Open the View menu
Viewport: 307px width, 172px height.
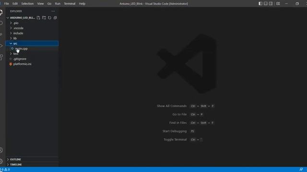click(x=40, y=3)
